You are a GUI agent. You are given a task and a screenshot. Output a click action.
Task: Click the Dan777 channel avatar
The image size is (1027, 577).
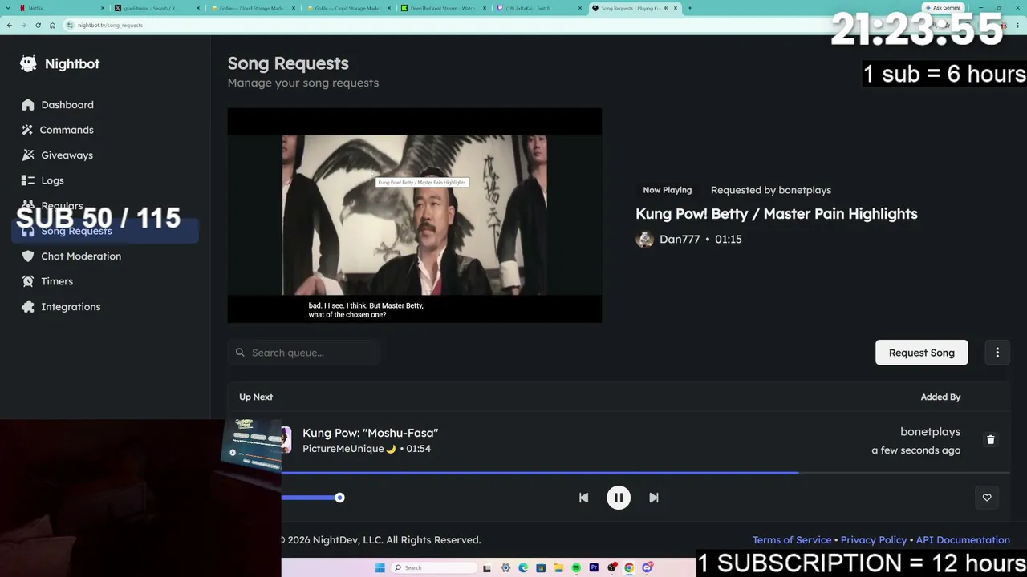[x=645, y=240]
